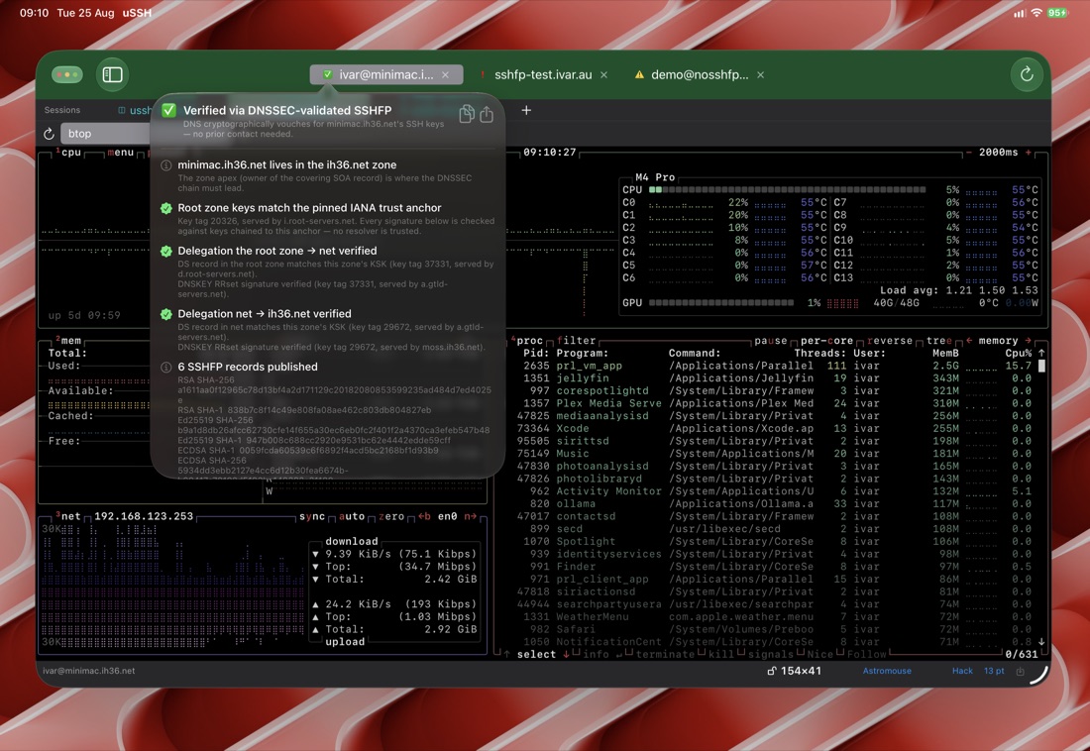
Task: Open a new session with plus button
Action: click(x=526, y=110)
